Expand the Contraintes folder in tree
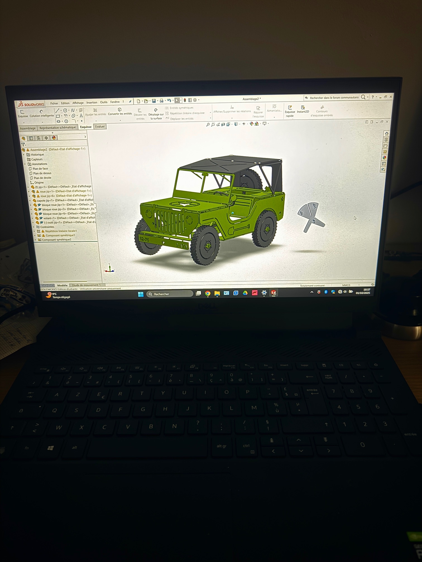Image resolution: width=422 pixels, height=562 pixels. (x=34, y=227)
